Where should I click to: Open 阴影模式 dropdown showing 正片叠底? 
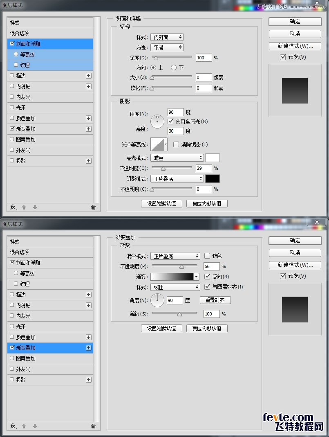coord(177,179)
